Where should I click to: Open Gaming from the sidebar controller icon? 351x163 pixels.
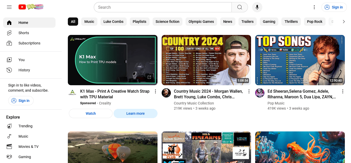[x=9, y=157]
